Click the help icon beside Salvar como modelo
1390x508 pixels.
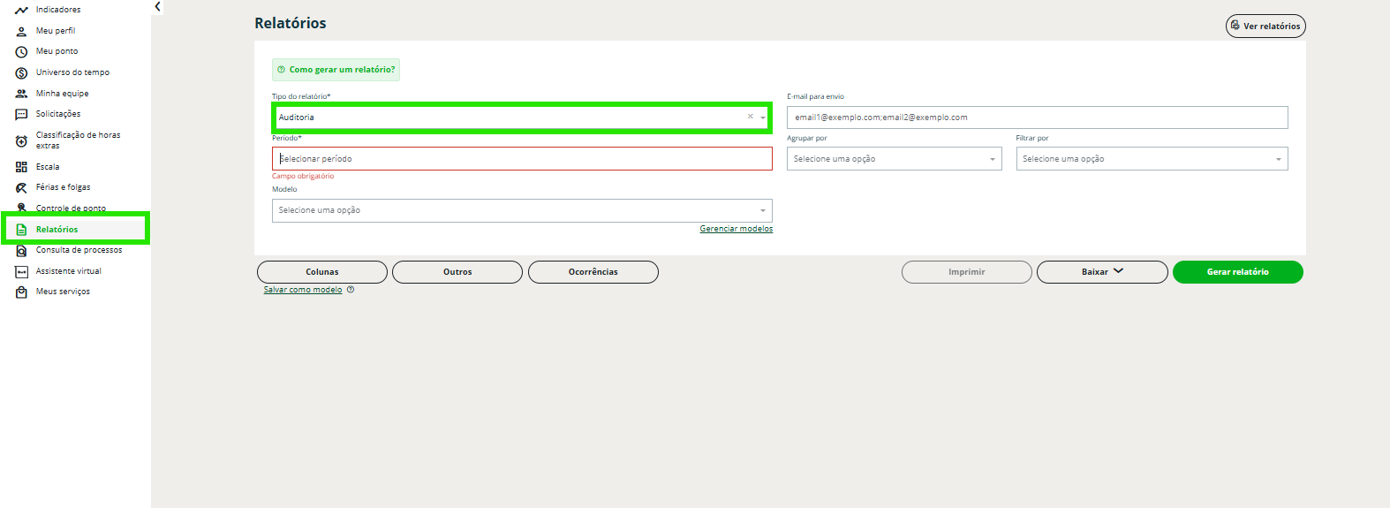coord(351,290)
